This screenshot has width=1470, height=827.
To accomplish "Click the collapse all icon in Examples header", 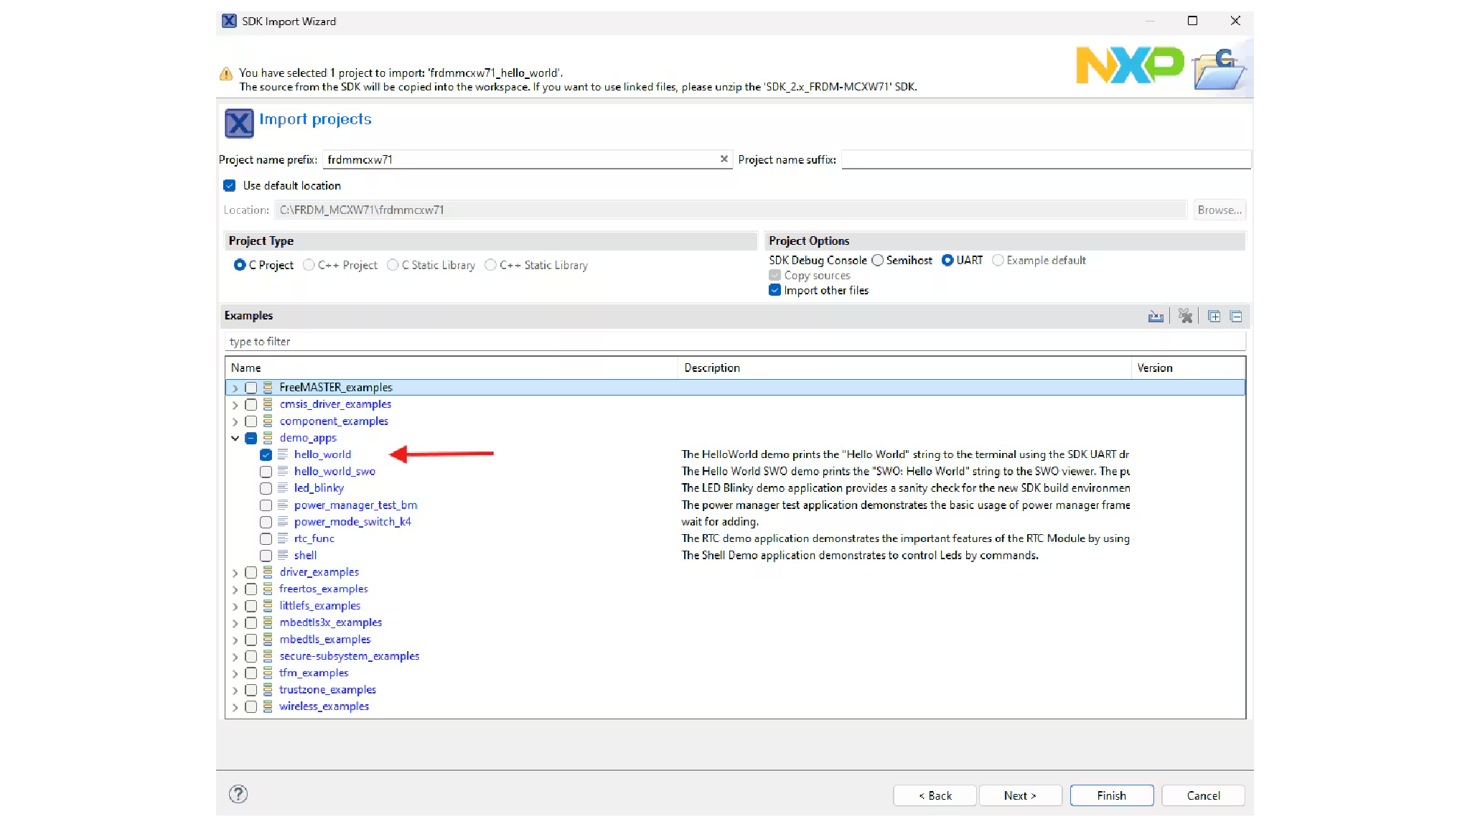I will [1236, 317].
